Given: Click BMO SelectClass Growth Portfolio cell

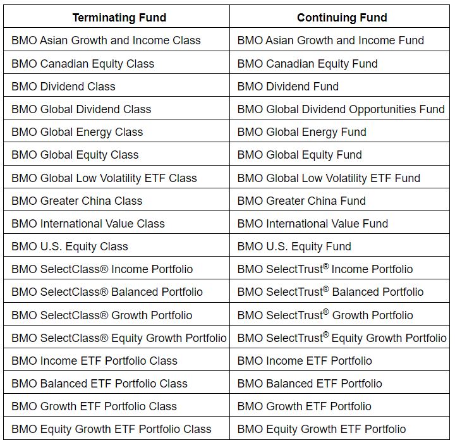Looking at the screenshot, I should [102, 315].
